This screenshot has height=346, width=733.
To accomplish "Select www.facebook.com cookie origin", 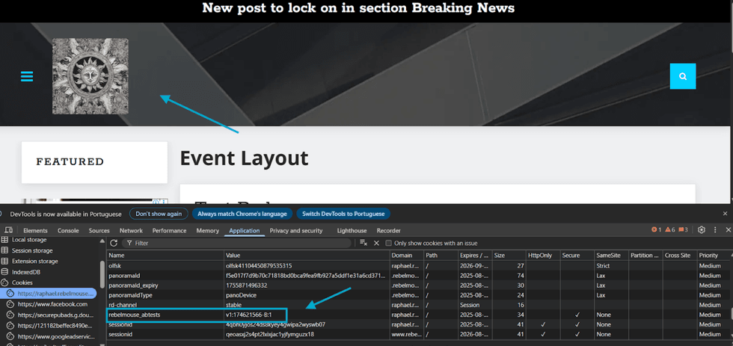I will click(x=52, y=304).
